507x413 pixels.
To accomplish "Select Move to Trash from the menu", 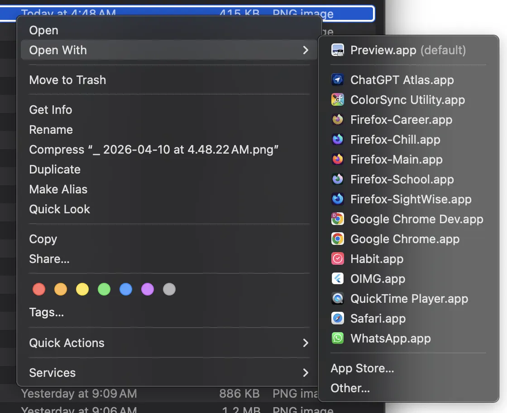I will [x=67, y=80].
